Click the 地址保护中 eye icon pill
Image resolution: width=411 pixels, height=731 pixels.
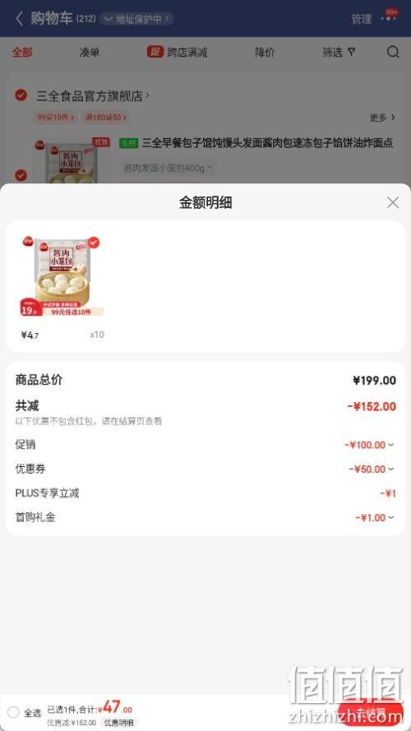(x=136, y=19)
